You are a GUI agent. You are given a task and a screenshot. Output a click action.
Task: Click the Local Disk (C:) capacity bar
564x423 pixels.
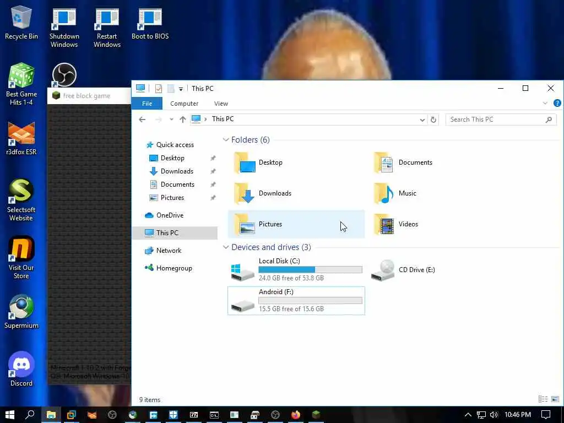click(311, 270)
